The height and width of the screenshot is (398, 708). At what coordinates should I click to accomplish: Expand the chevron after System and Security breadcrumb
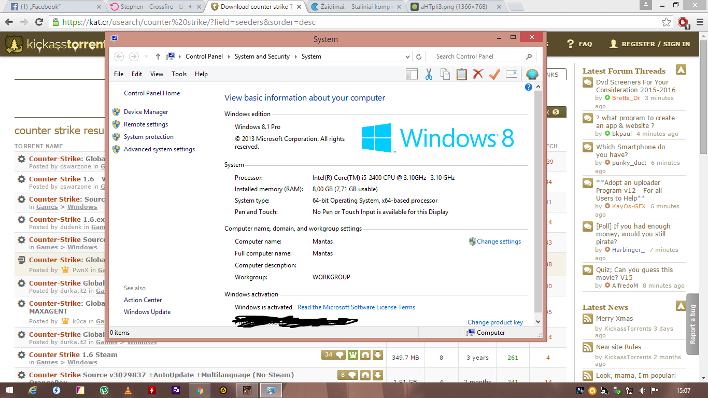(295, 56)
